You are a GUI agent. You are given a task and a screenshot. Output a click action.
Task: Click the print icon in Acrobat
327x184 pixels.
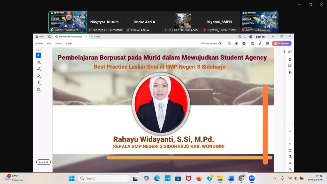(244, 43)
